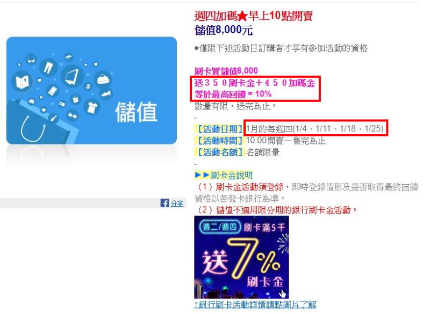Click the T-shirt icon on card

click(x=92, y=107)
